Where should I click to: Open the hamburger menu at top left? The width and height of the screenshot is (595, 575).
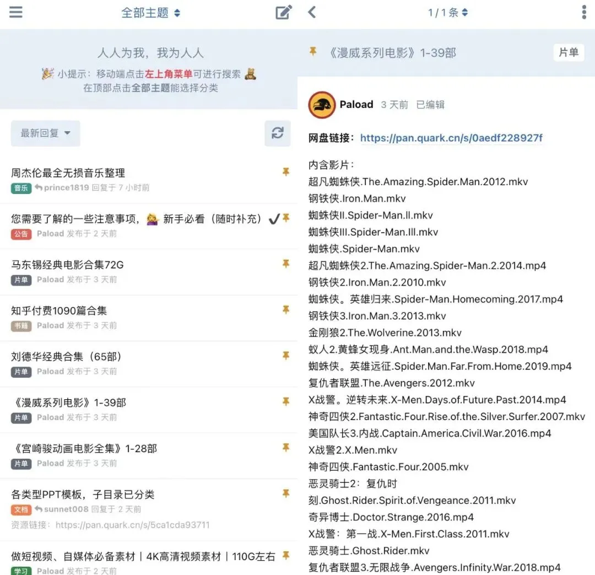15,12
